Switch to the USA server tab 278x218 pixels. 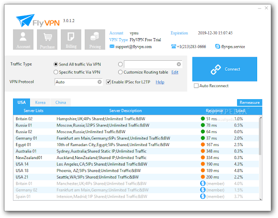[x=22, y=102]
